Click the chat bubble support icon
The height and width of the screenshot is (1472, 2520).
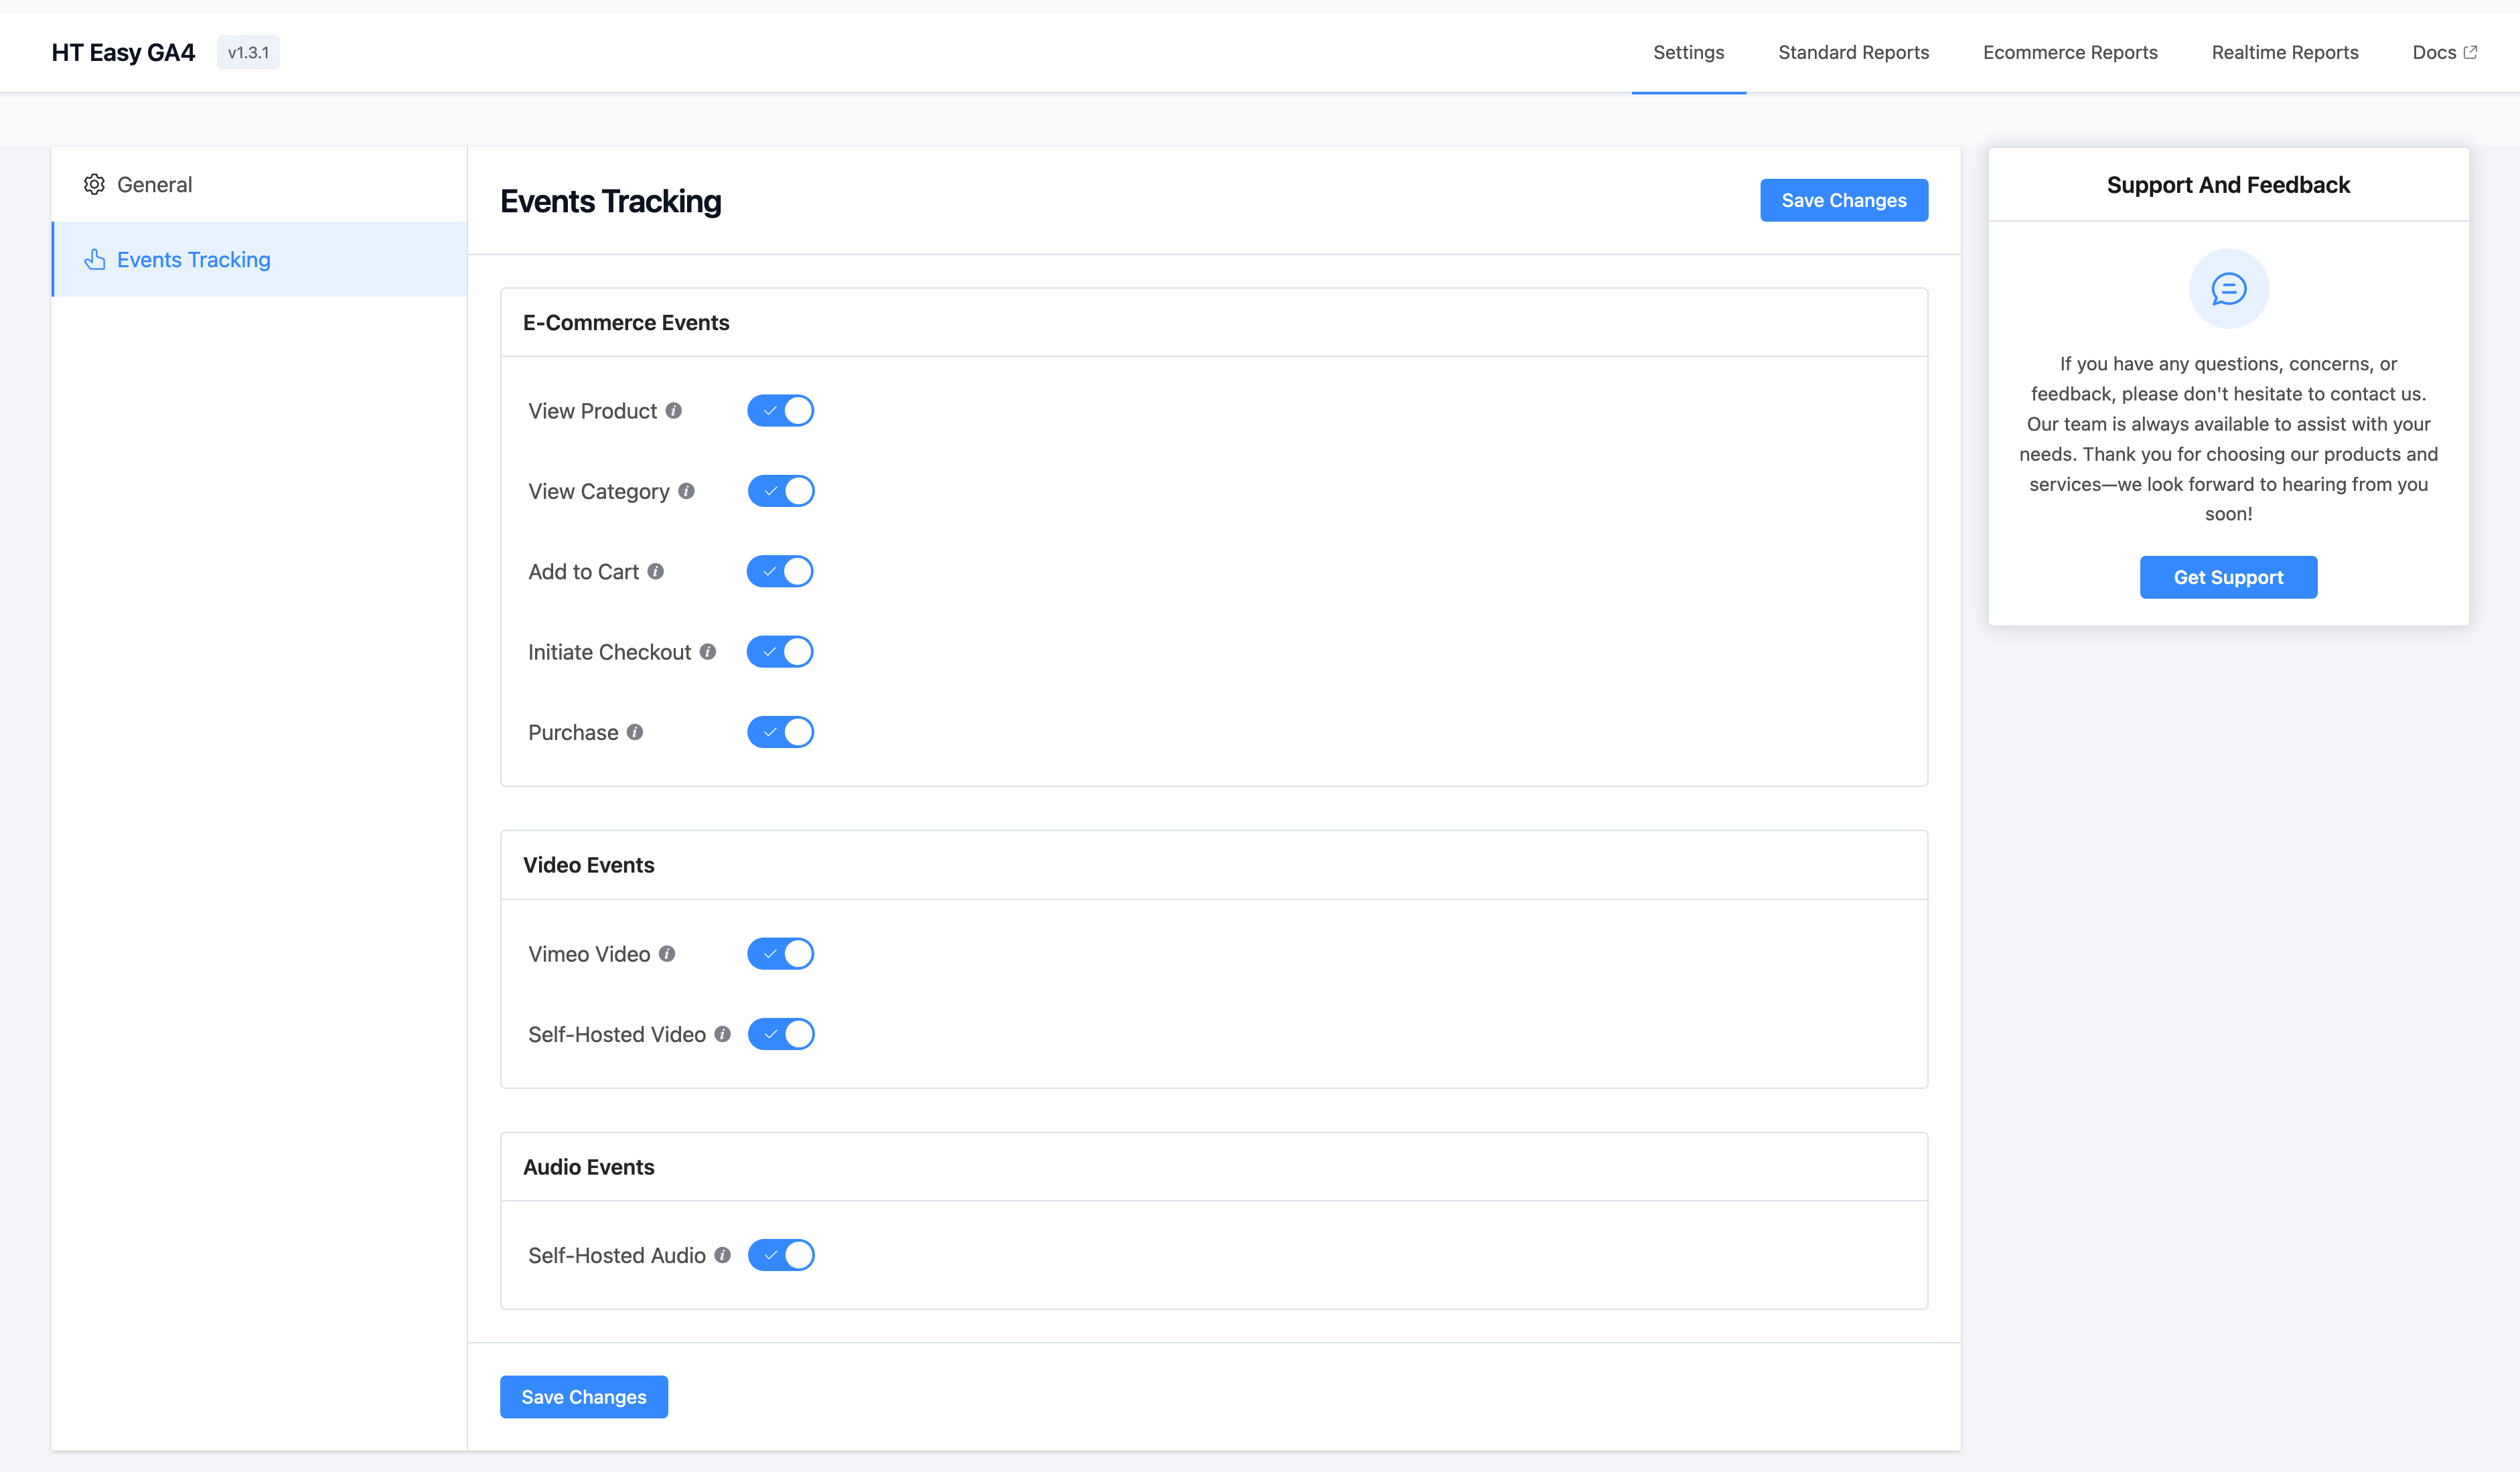(2228, 289)
